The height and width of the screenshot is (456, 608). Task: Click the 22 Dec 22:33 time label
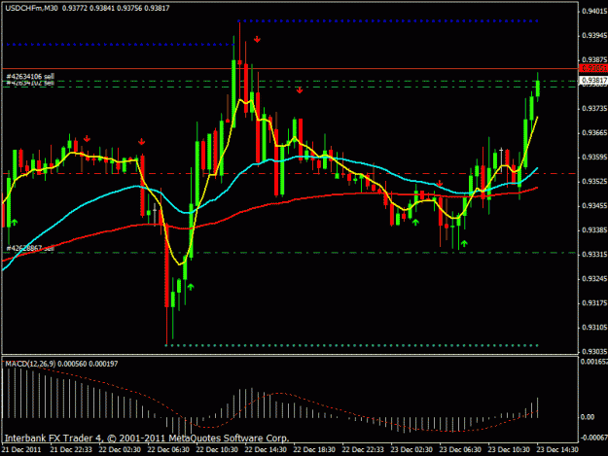point(363,450)
